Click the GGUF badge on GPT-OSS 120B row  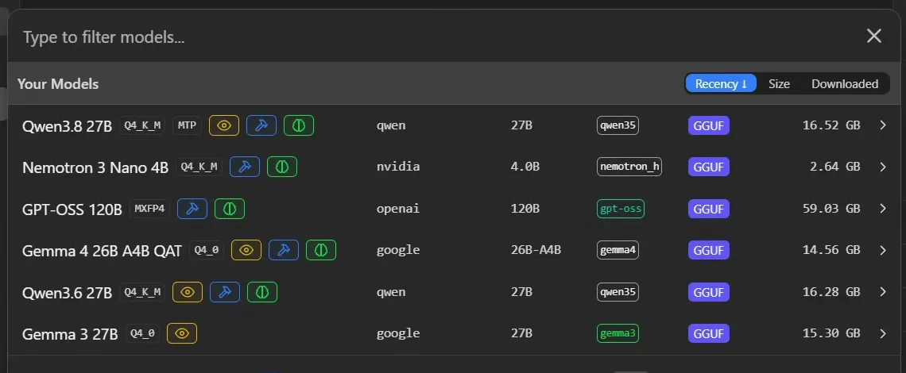point(708,209)
